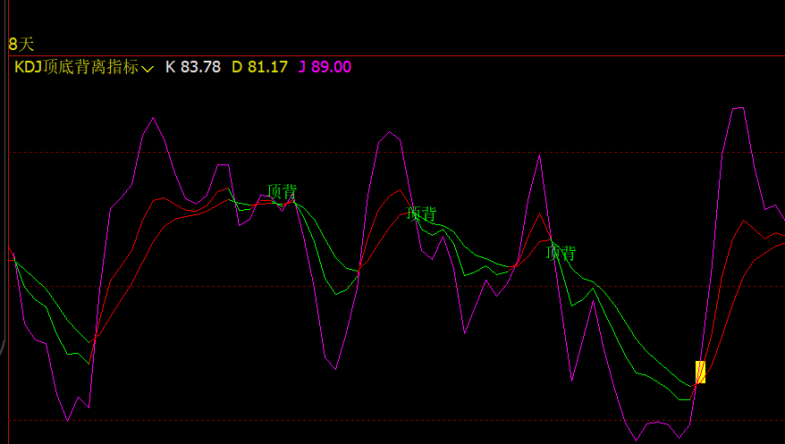Viewport: 785px width, 444px height.
Task: Click the middle 顶背 divergence label
Action: point(421,214)
